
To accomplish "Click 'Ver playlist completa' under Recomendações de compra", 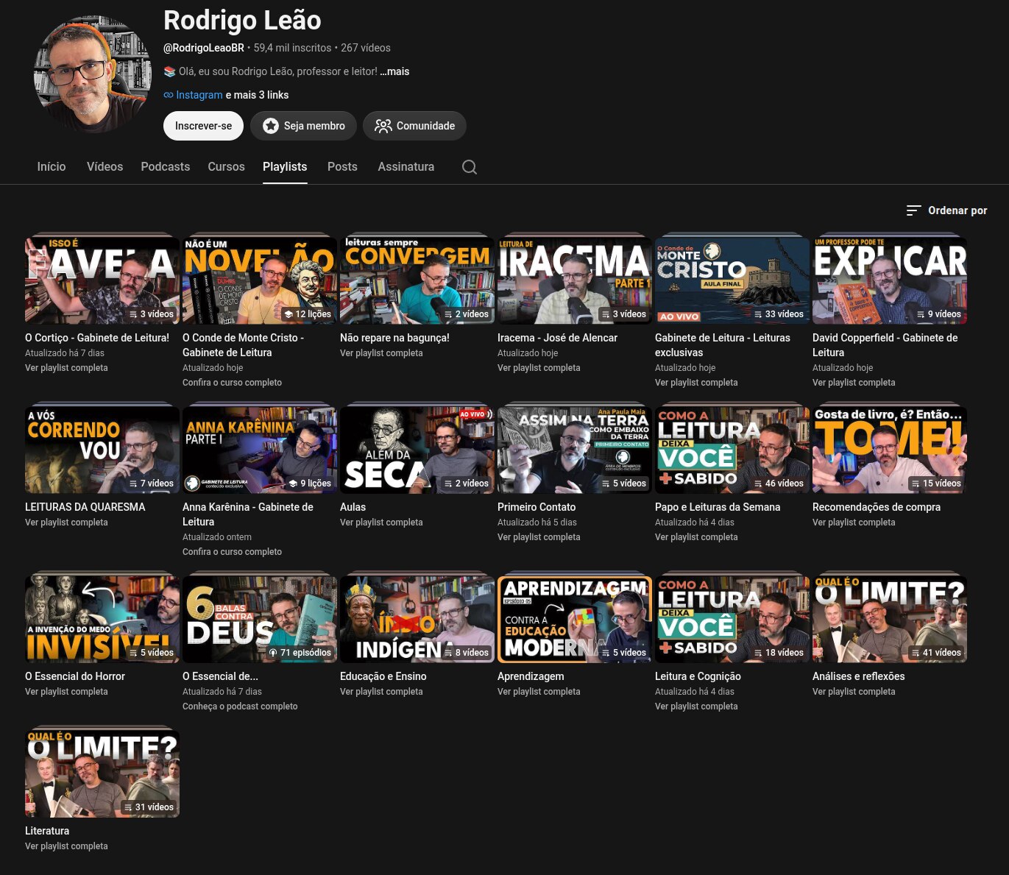I will click(854, 522).
